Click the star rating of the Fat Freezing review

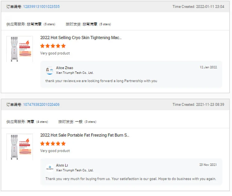click(53, 143)
